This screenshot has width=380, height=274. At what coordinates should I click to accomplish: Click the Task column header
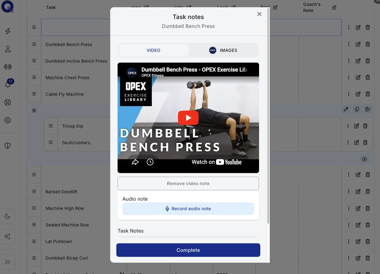(51, 7)
